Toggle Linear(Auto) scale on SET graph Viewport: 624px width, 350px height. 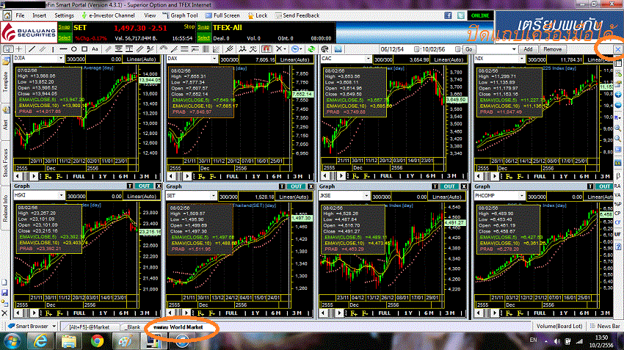(294, 197)
